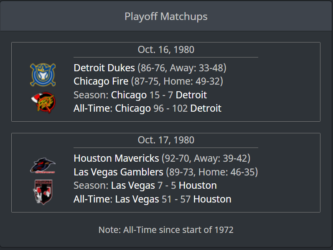The width and height of the screenshot is (333, 250).
Task: Click the Oct. 16, 1980 matchup date
Action: (166, 50)
